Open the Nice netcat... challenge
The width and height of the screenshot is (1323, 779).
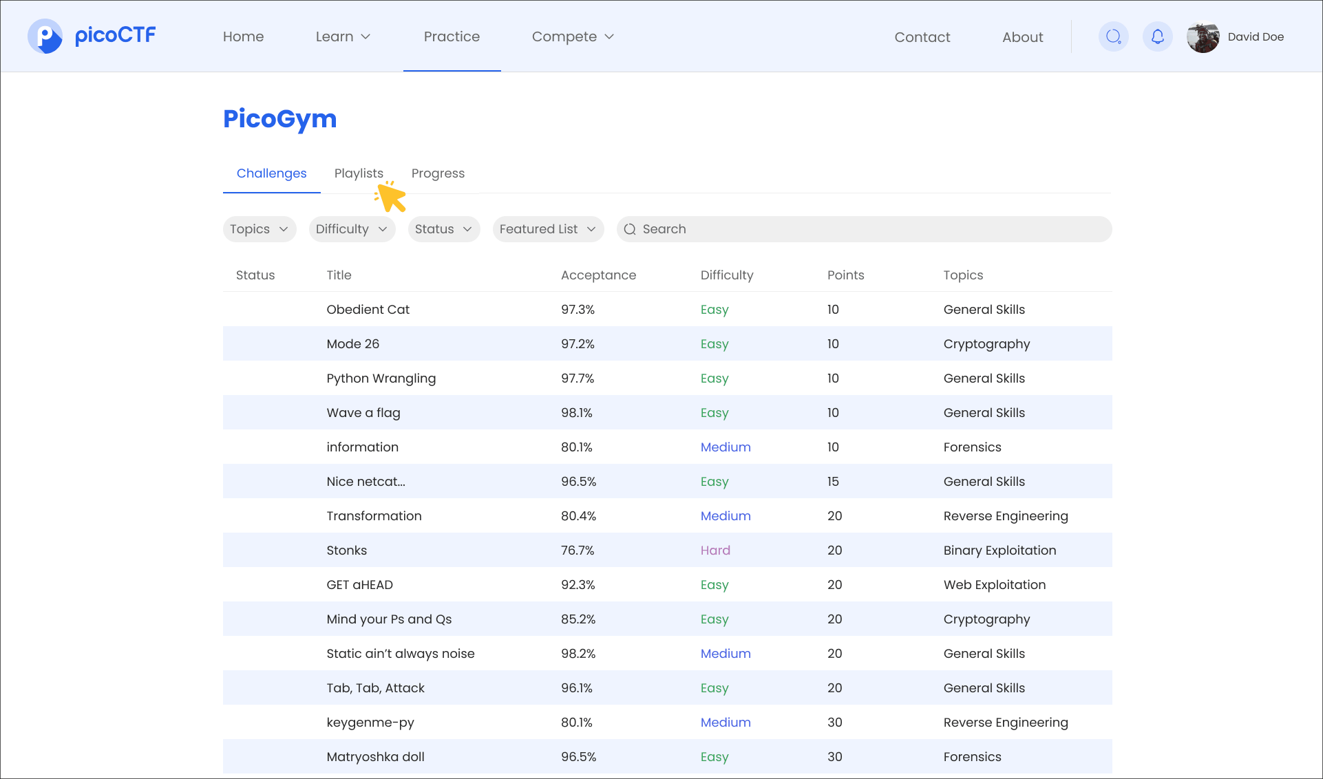[x=366, y=482]
